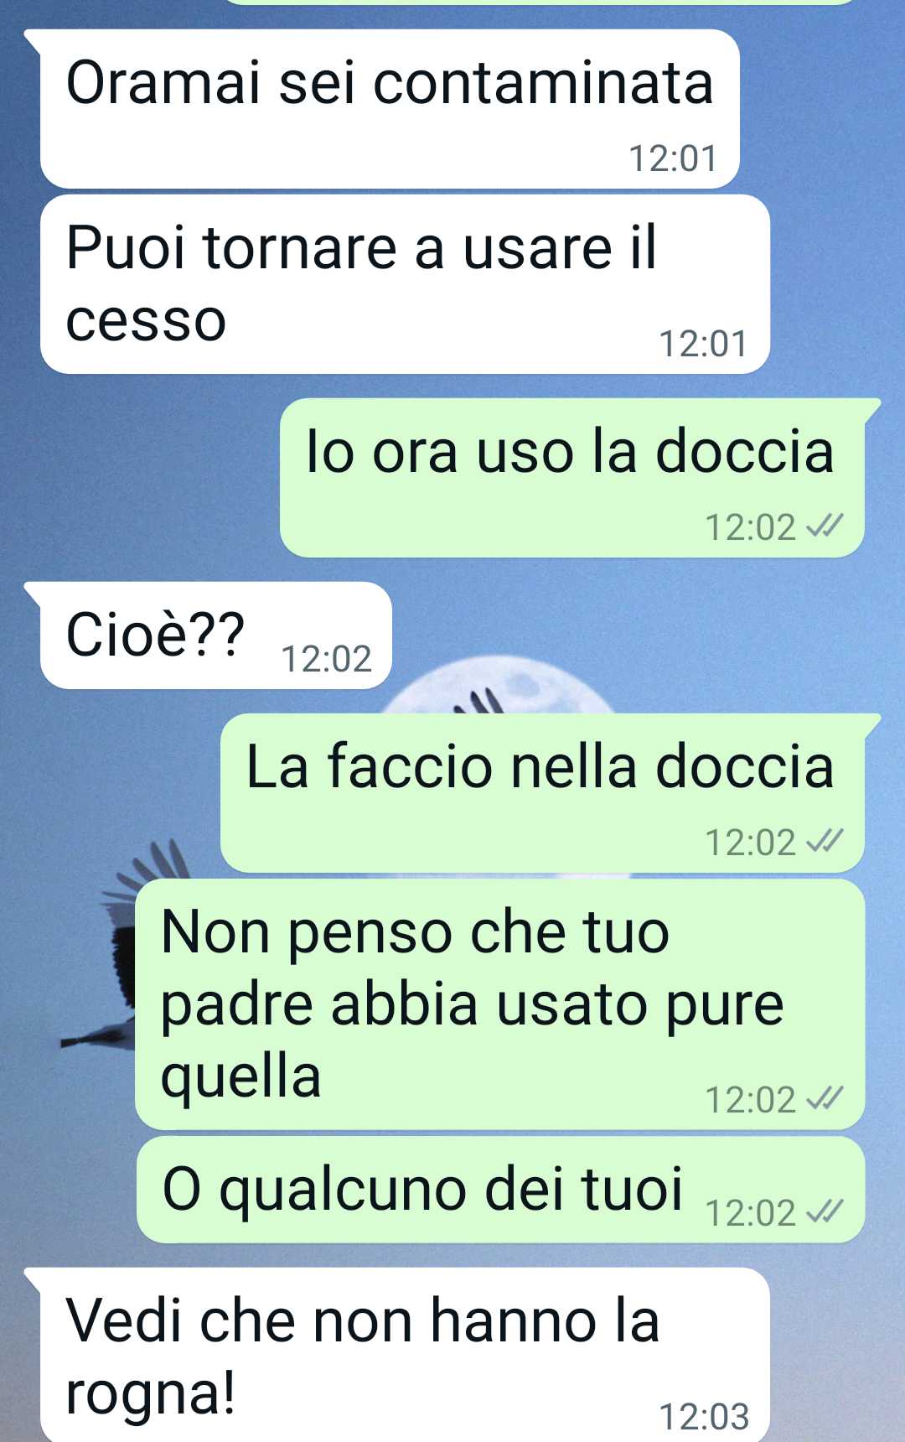Tap the 12:01 timestamp under "Oramai sei contaminata"

tap(673, 158)
